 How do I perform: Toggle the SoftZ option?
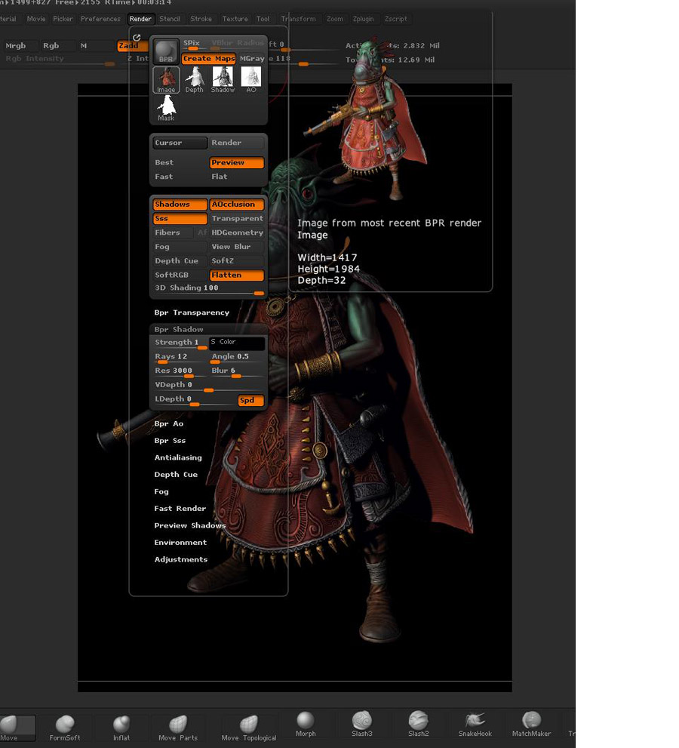click(237, 261)
